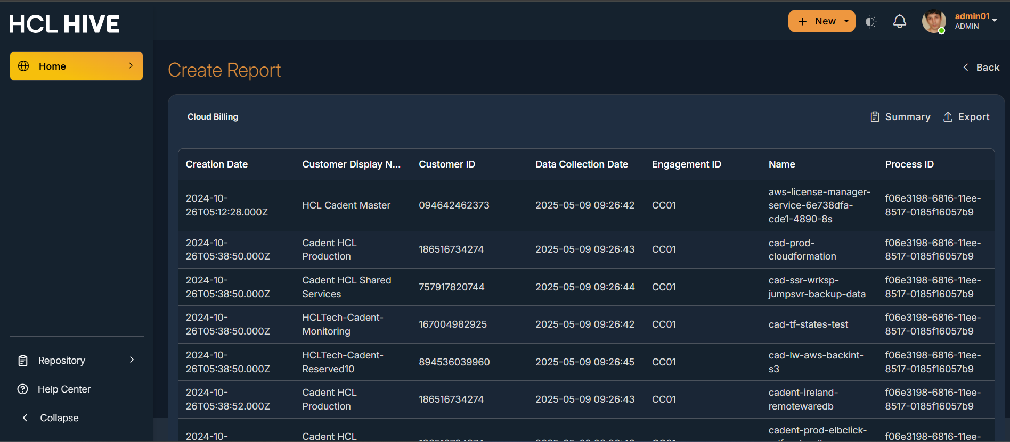The width and height of the screenshot is (1010, 442).
Task: Click the Export upload icon
Action: click(x=948, y=117)
